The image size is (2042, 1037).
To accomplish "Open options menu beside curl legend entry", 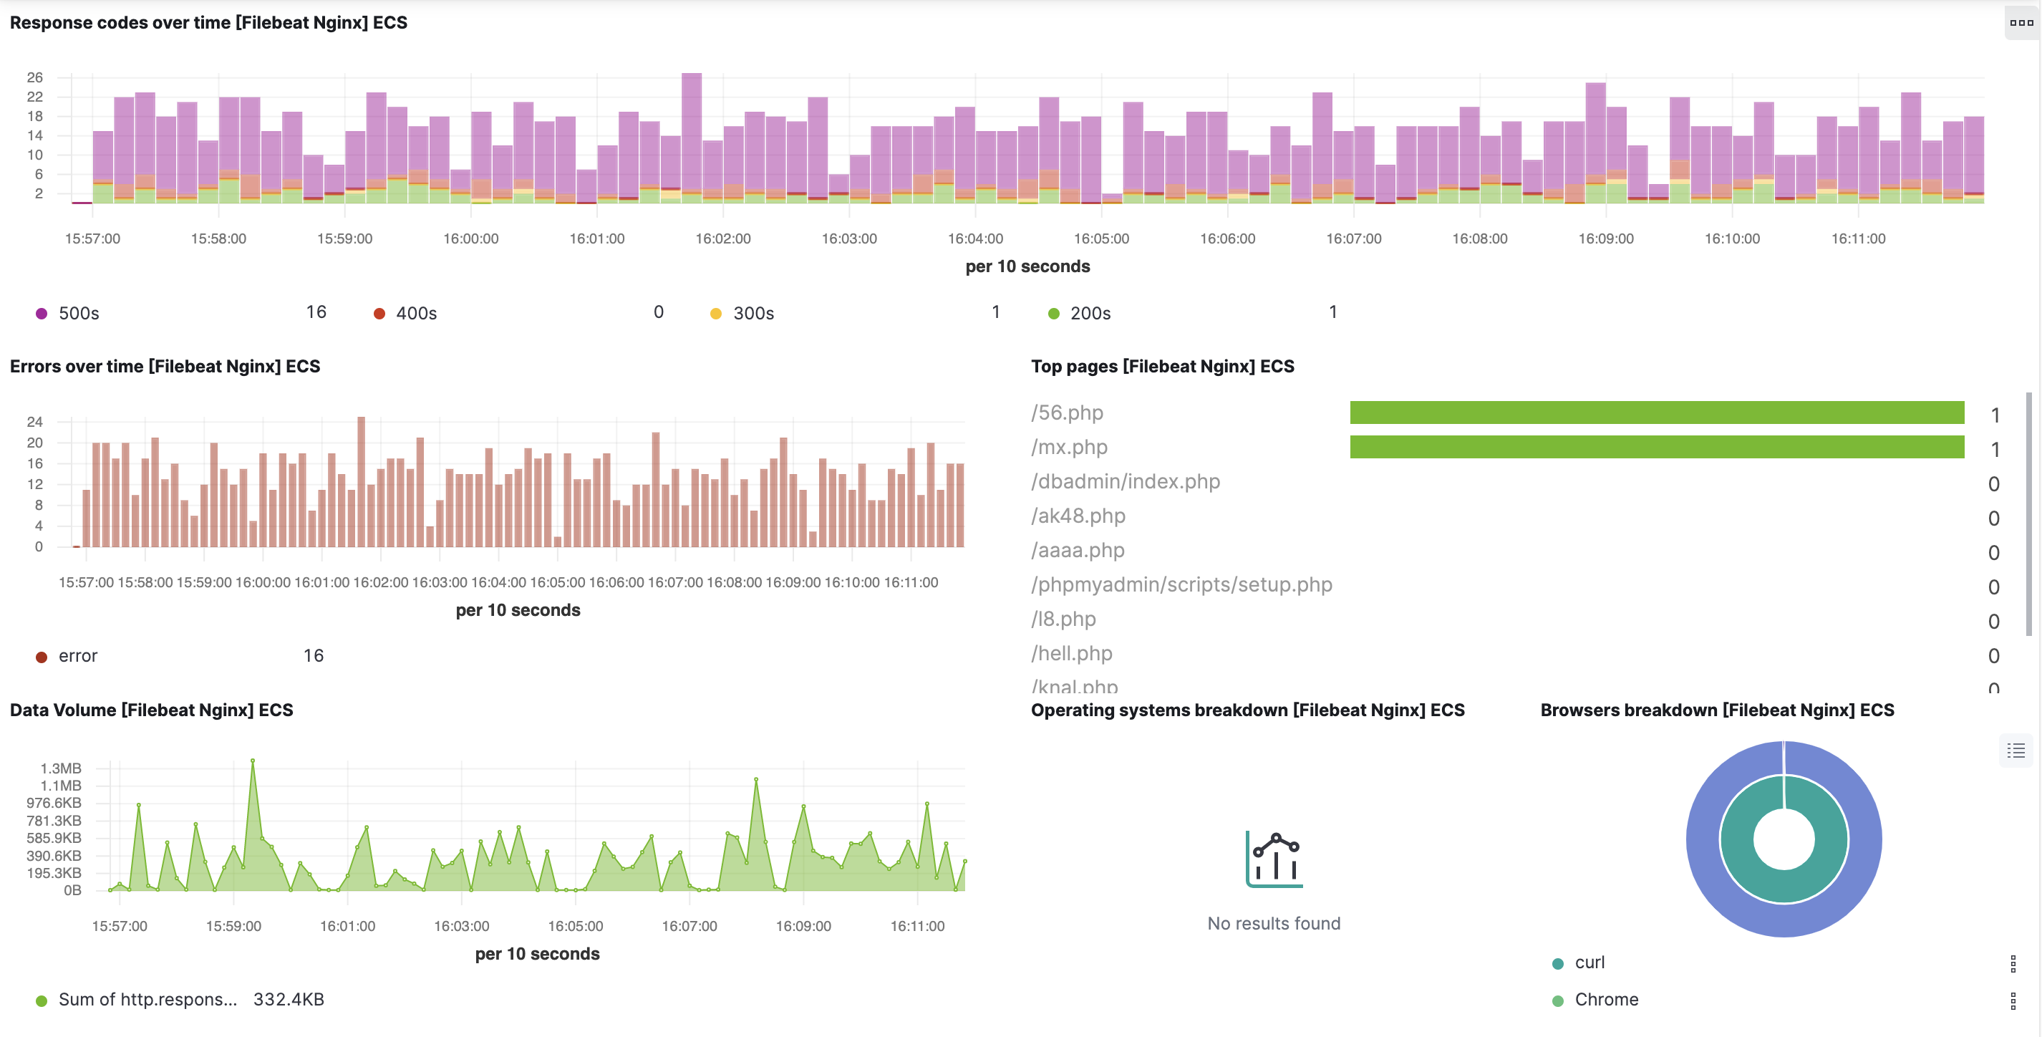I will 2013,963.
